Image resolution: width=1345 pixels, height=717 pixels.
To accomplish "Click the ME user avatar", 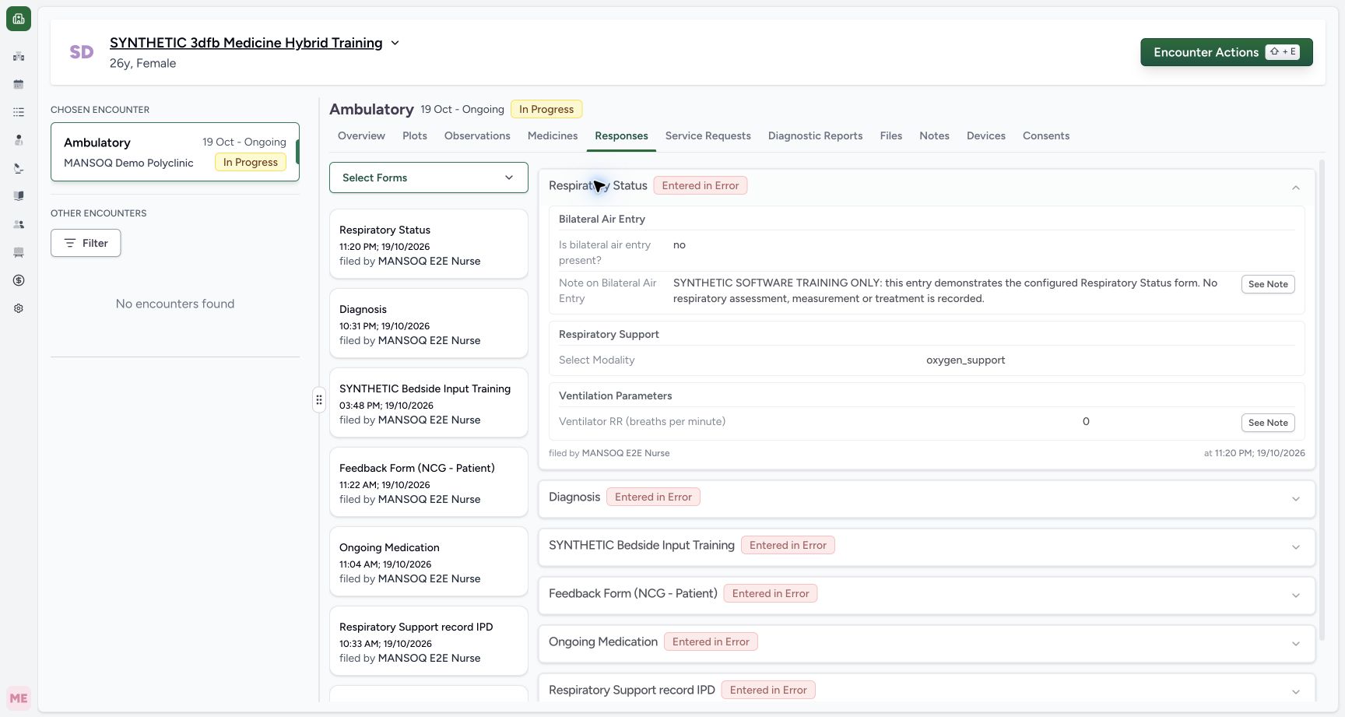I will [19, 698].
